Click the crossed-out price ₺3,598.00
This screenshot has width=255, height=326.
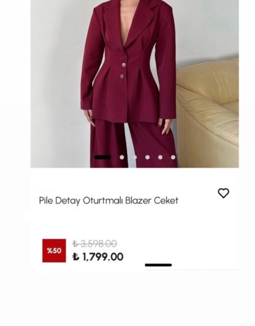pyautogui.click(x=94, y=244)
